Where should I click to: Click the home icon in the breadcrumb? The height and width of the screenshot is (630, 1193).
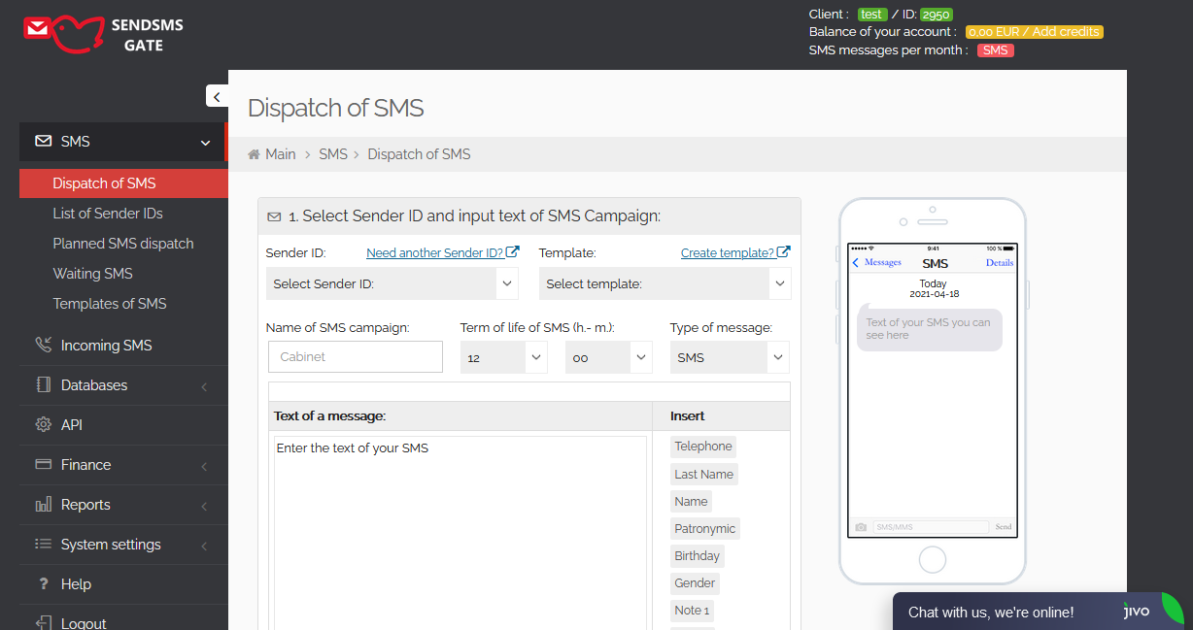click(x=255, y=154)
